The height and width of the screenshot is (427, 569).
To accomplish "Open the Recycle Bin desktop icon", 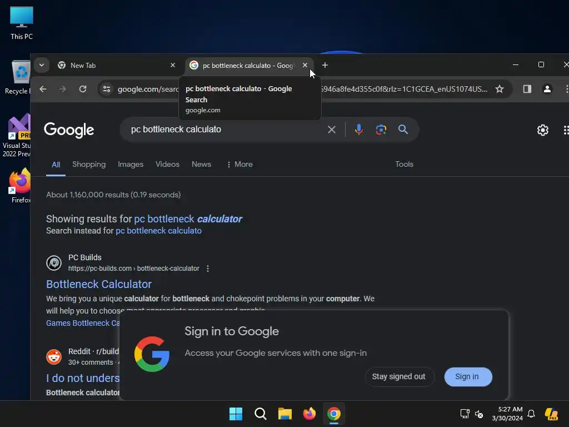I will (18, 78).
